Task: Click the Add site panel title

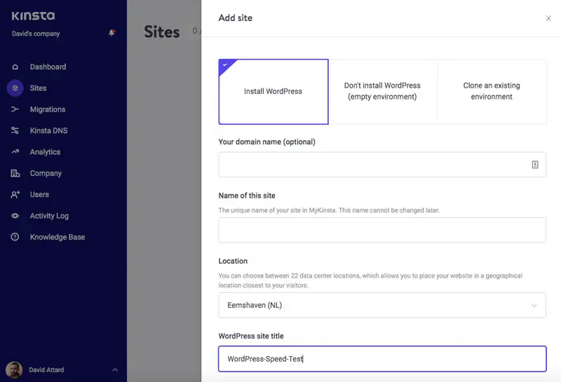Action: [236, 18]
